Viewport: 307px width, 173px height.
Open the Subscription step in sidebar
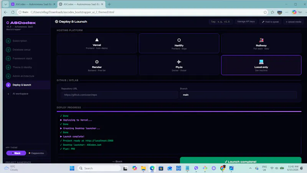coord(26,41)
